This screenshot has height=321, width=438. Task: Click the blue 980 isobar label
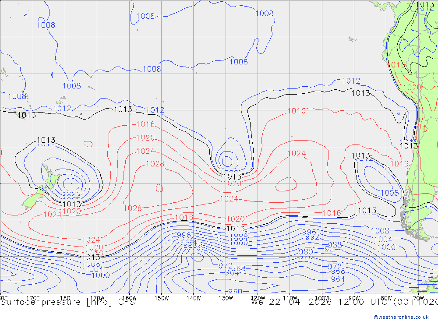pos(306,251)
